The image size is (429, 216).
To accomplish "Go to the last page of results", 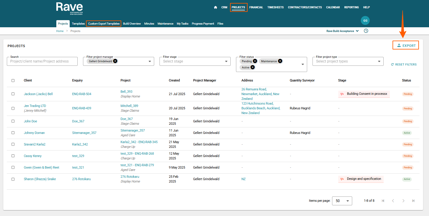I will pyautogui.click(x=413, y=201).
